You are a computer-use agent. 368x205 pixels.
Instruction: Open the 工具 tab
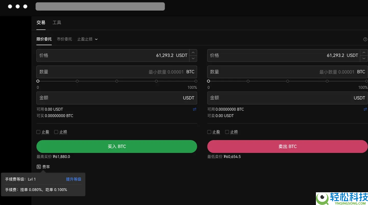[x=57, y=23]
